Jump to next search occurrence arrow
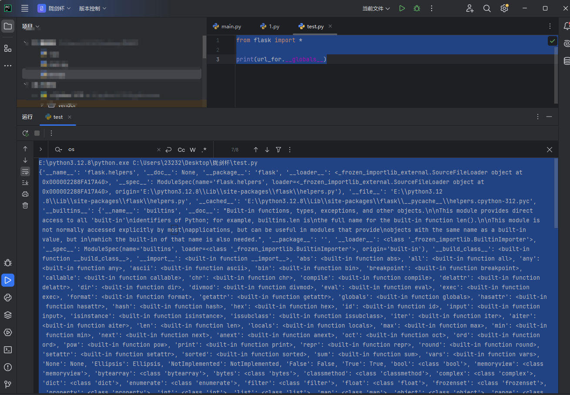 point(267,150)
